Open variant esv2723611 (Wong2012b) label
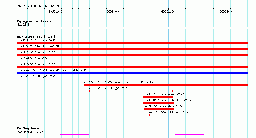Screen dimensions: 256x138 (x=36, y=76)
